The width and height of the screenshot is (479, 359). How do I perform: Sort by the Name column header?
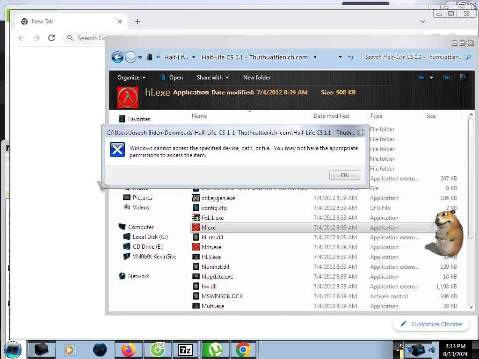(199, 116)
